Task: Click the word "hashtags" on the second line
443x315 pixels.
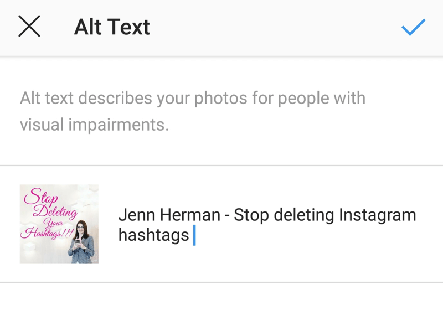Action: 153,235
